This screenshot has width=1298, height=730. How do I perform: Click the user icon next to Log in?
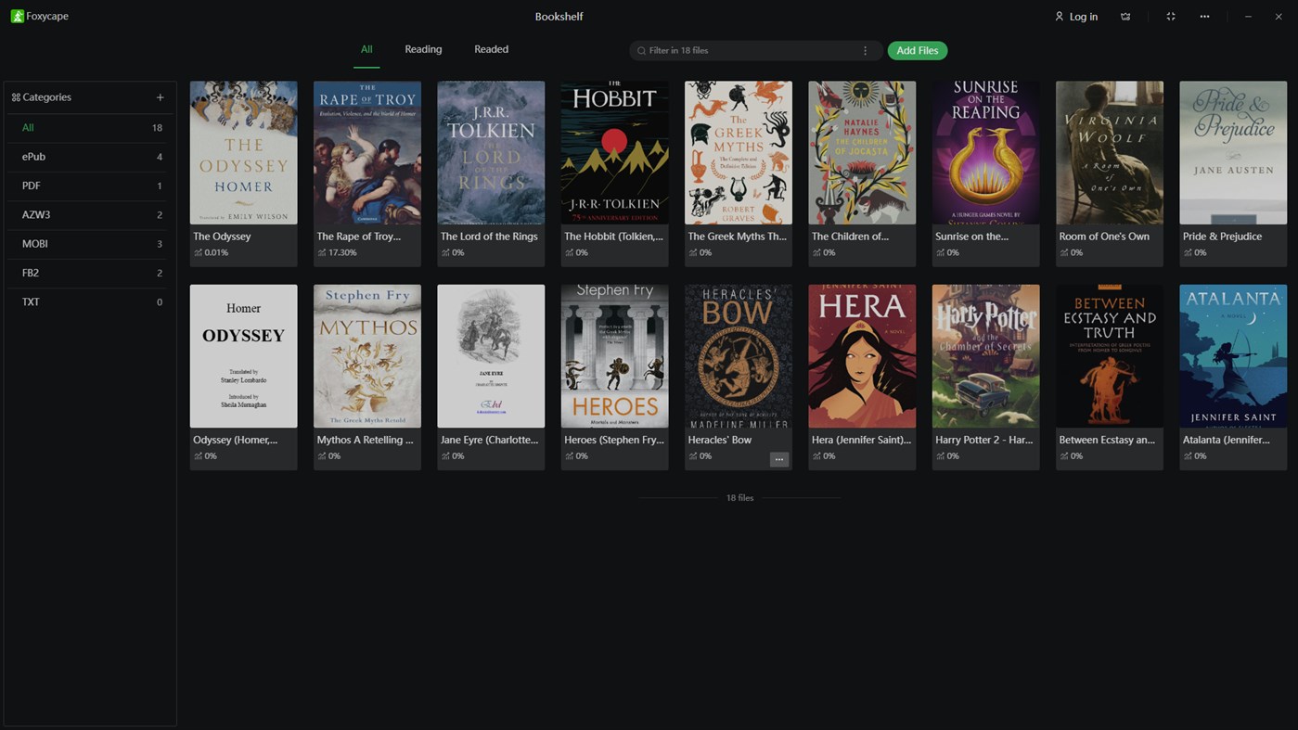coord(1059,17)
